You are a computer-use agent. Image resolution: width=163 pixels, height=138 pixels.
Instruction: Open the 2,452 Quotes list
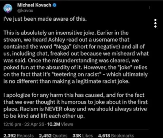pos(53,135)
